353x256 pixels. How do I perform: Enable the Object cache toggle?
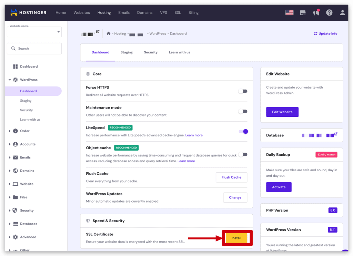pyautogui.click(x=243, y=155)
